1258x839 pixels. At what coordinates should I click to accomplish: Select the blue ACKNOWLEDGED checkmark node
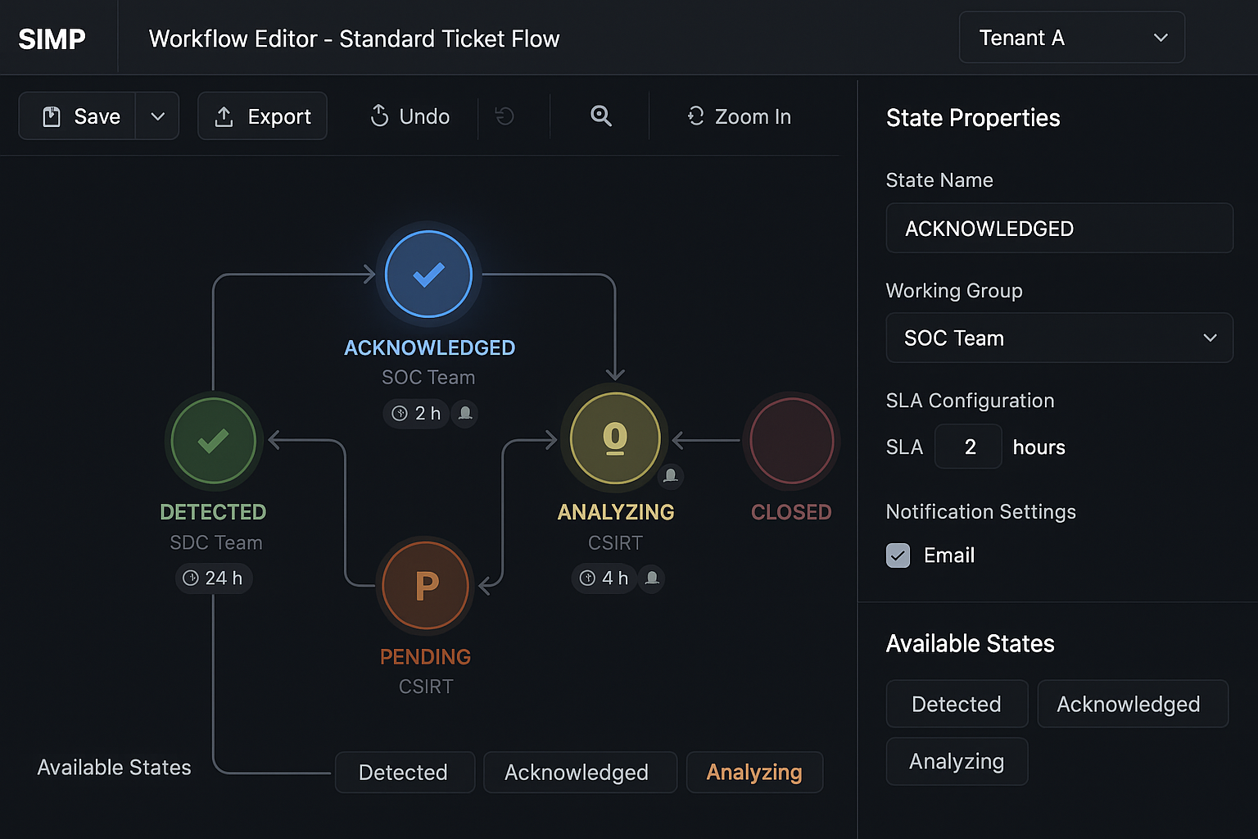pyautogui.click(x=428, y=274)
